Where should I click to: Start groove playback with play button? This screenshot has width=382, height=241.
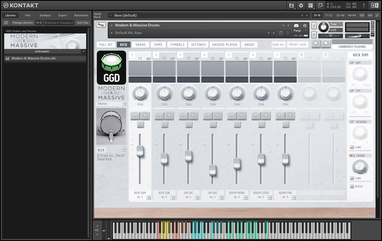point(316,43)
